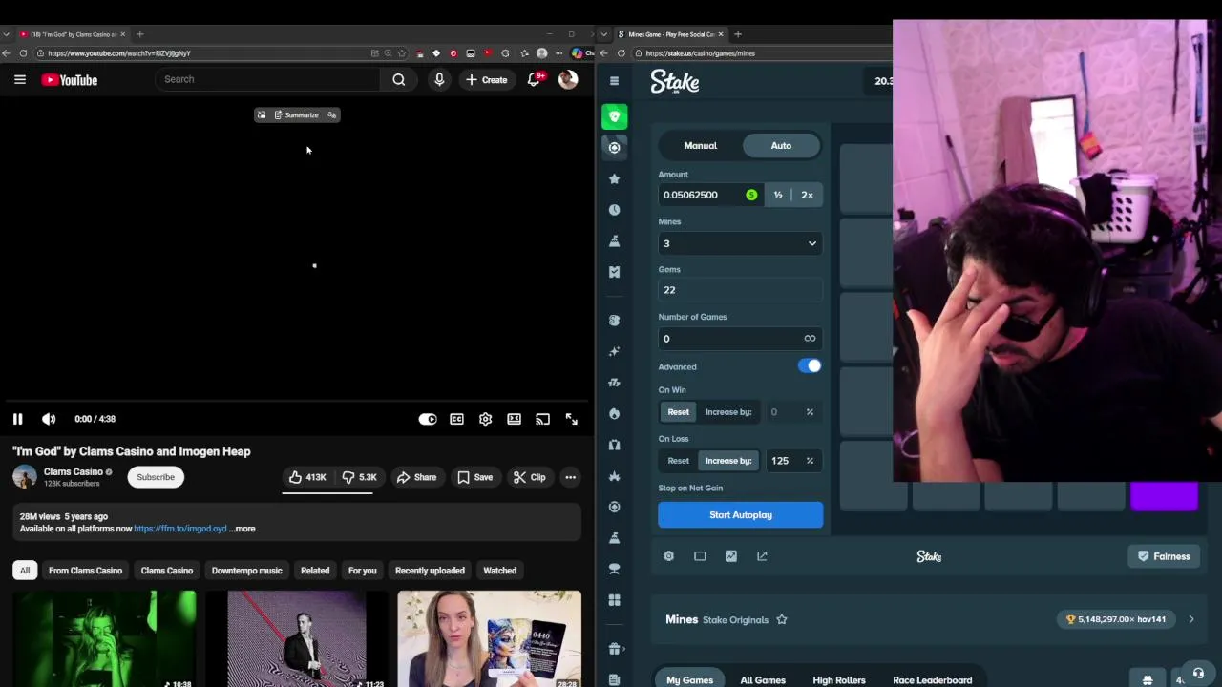Select the From Clams Casino chip
The height and width of the screenshot is (687, 1222).
coord(85,571)
